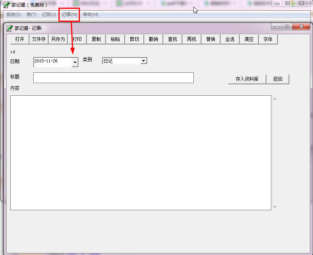The height and width of the screenshot is (255, 313).
Task: Open the 记事(N) menu
Action: click(x=70, y=15)
